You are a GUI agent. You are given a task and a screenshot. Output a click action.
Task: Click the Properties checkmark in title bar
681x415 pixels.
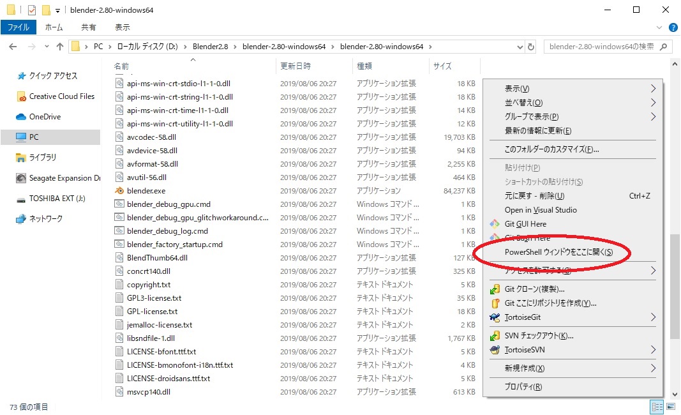tap(32, 10)
